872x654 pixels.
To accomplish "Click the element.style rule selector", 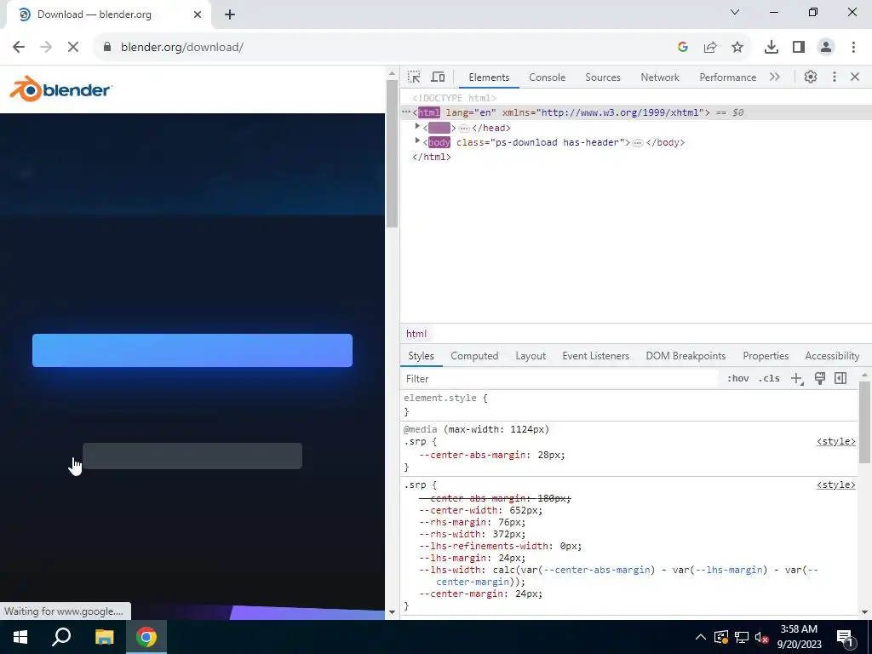I will tap(440, 399).
